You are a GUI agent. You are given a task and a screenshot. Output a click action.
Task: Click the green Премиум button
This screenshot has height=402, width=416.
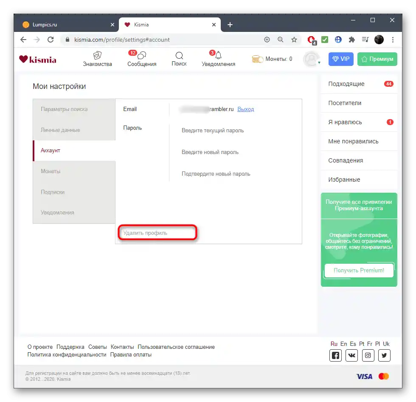(x=377, y=59)
